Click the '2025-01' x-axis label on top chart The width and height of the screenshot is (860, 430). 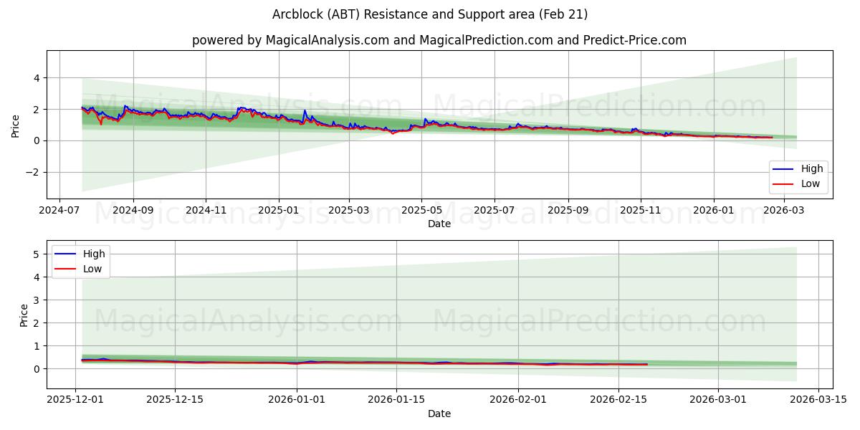point(279,211)
